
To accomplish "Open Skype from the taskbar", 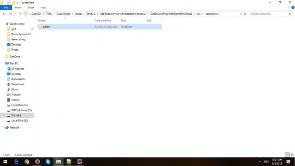I will click(48, 162).
